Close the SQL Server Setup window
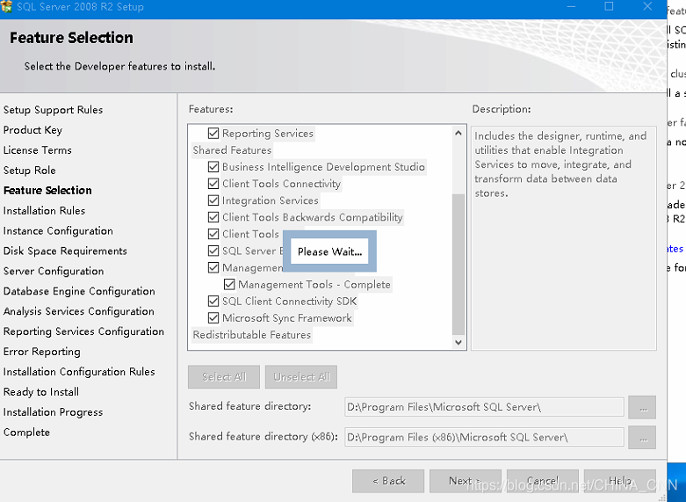 [647, 6]
